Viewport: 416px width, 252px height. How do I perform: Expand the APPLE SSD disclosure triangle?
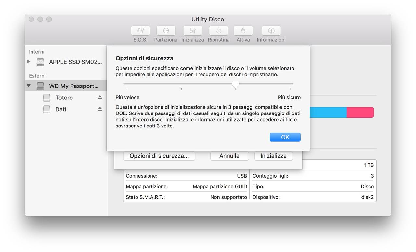point(29,61)
